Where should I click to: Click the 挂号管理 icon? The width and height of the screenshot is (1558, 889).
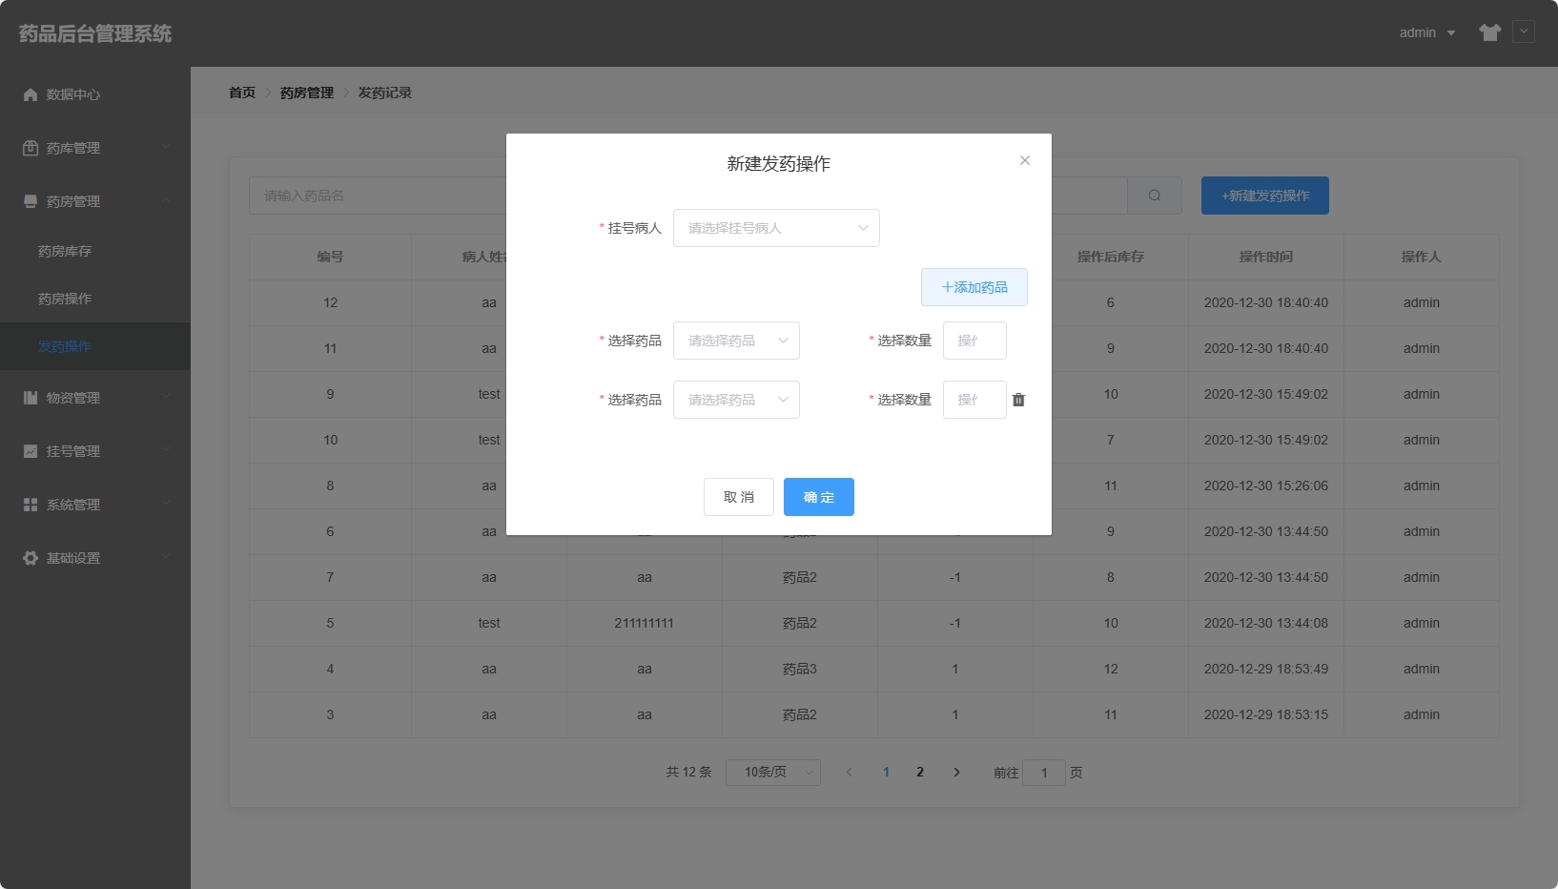(x=31, y=451)
